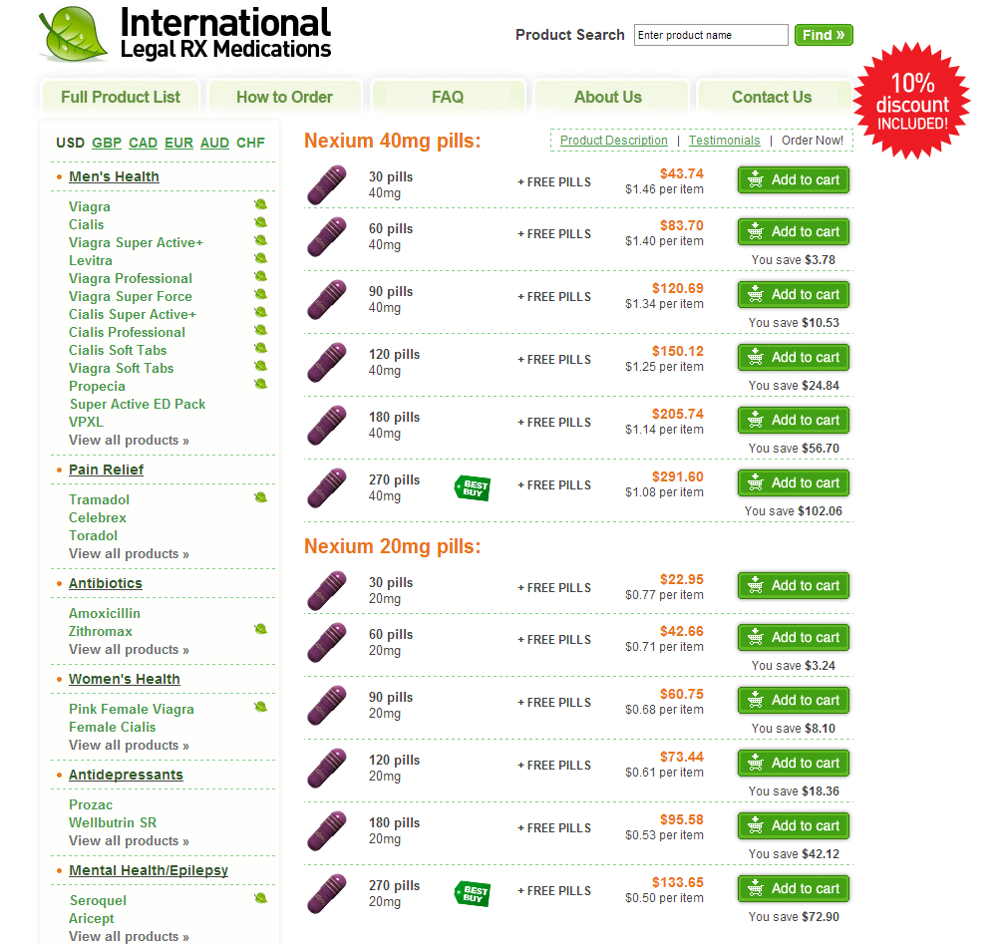Viewport: 1000px width, 944px height.
Task: Add 30 pills 40mg to cart
Action: click(x=794, y=179)
